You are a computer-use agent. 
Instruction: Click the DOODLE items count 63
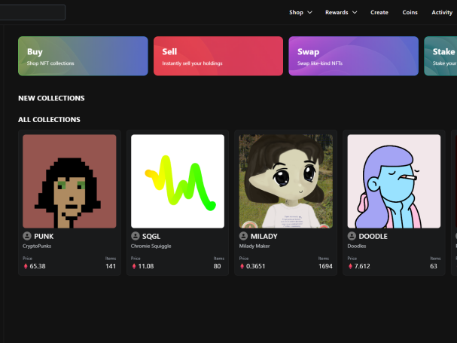[434, 266]
